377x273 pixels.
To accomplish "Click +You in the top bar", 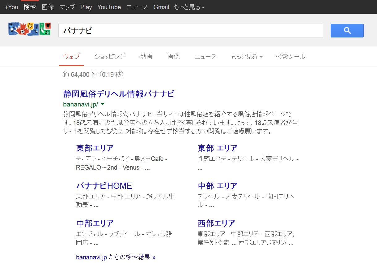I will (x=11, y=7).
